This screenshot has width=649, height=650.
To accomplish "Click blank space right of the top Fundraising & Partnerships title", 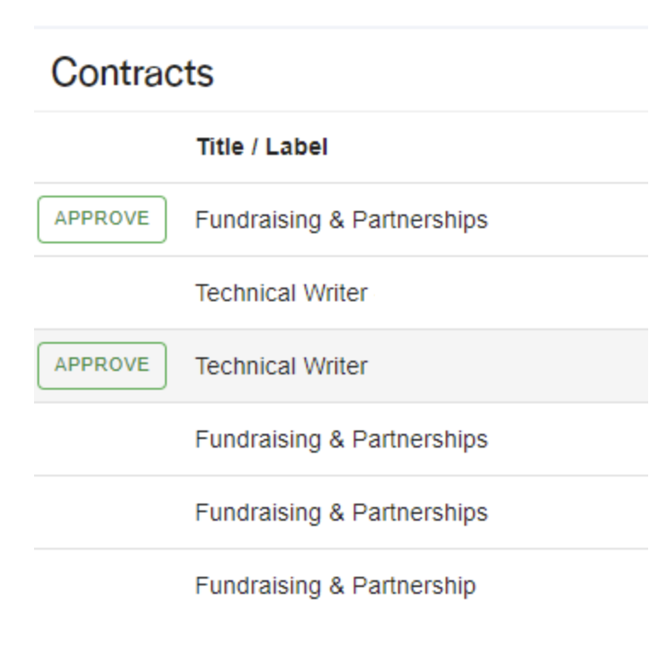I will [570, 220].
